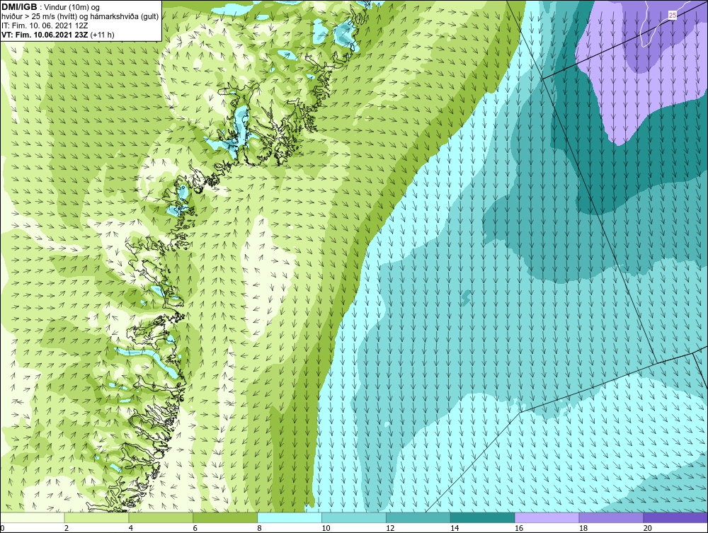Click the '6' legend scale value
Viewport: 708px width, 533px height.
pyautogui.click(x=195, y=528)
